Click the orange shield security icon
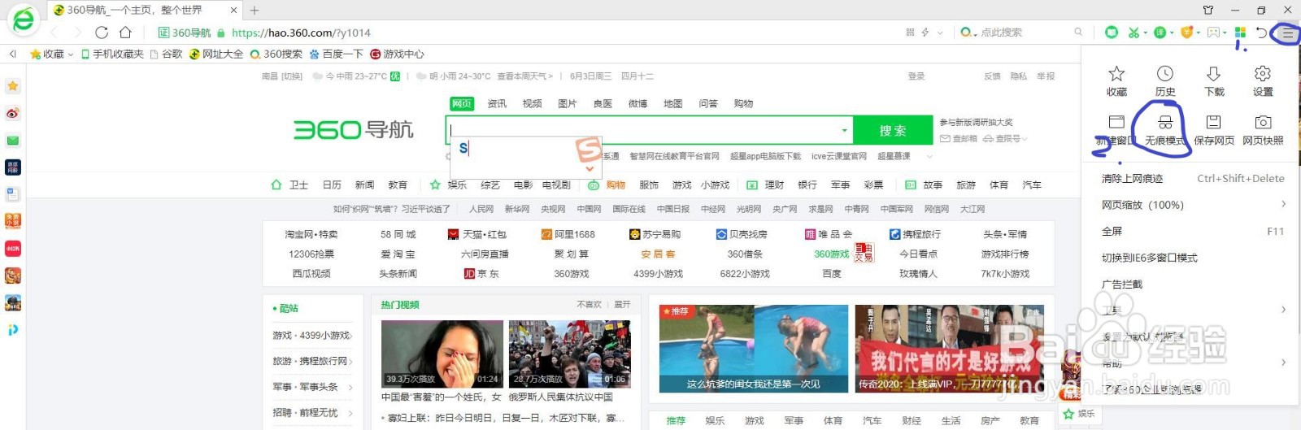 (1187, 33)
